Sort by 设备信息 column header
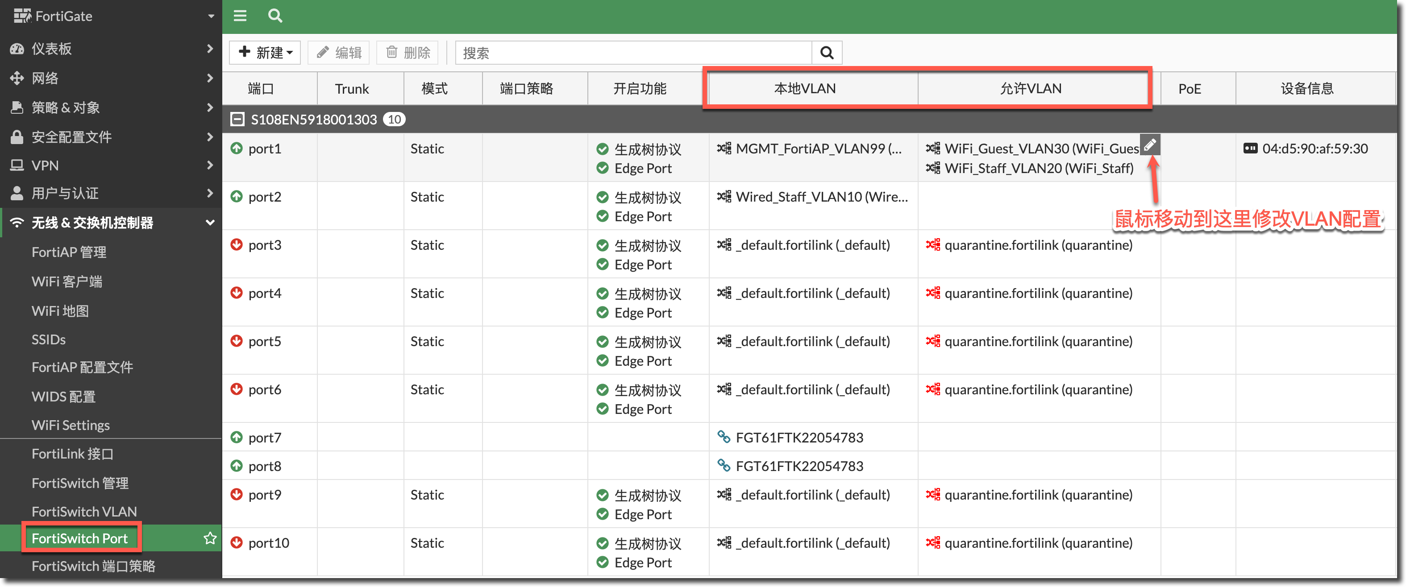 pos(1315,88)
